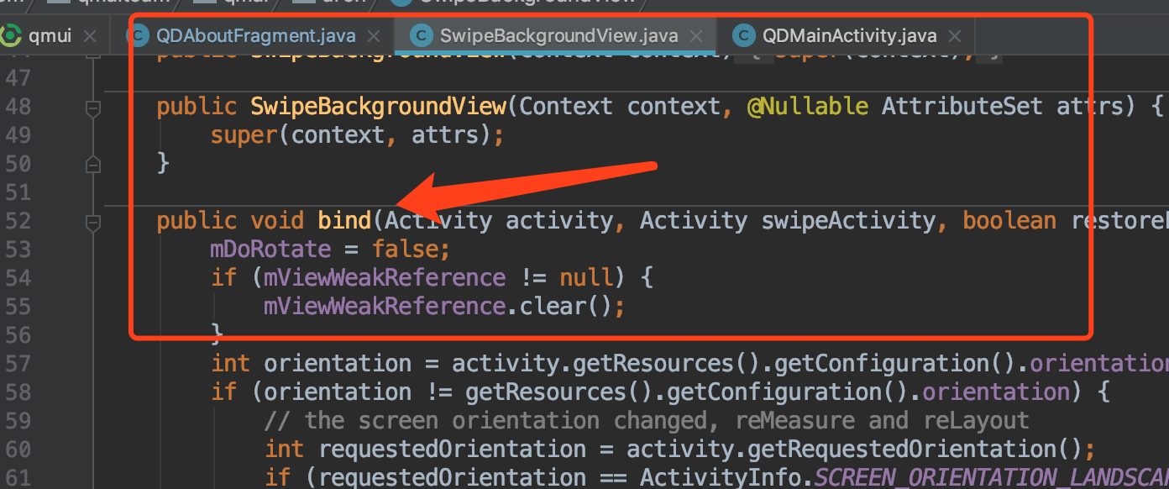Switch to the QDAboutFragment.java tab

coord(252,35)
